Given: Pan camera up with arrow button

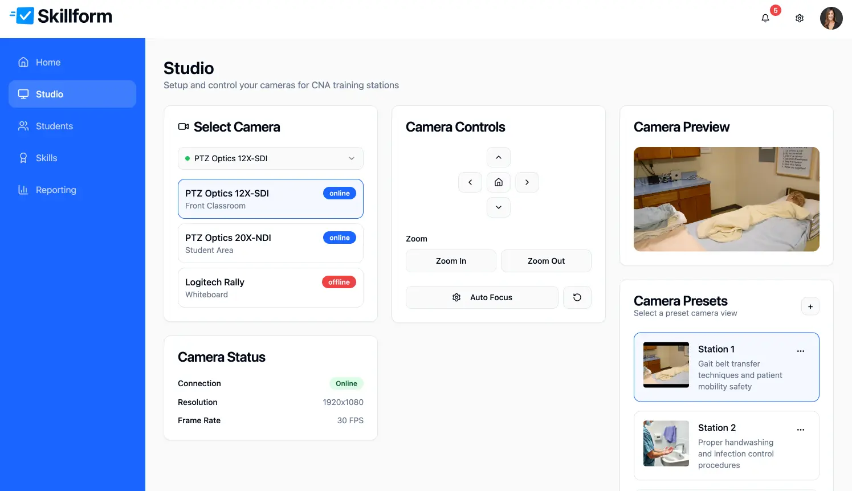Looking at the screenshot, I should (x=498, y=157).
